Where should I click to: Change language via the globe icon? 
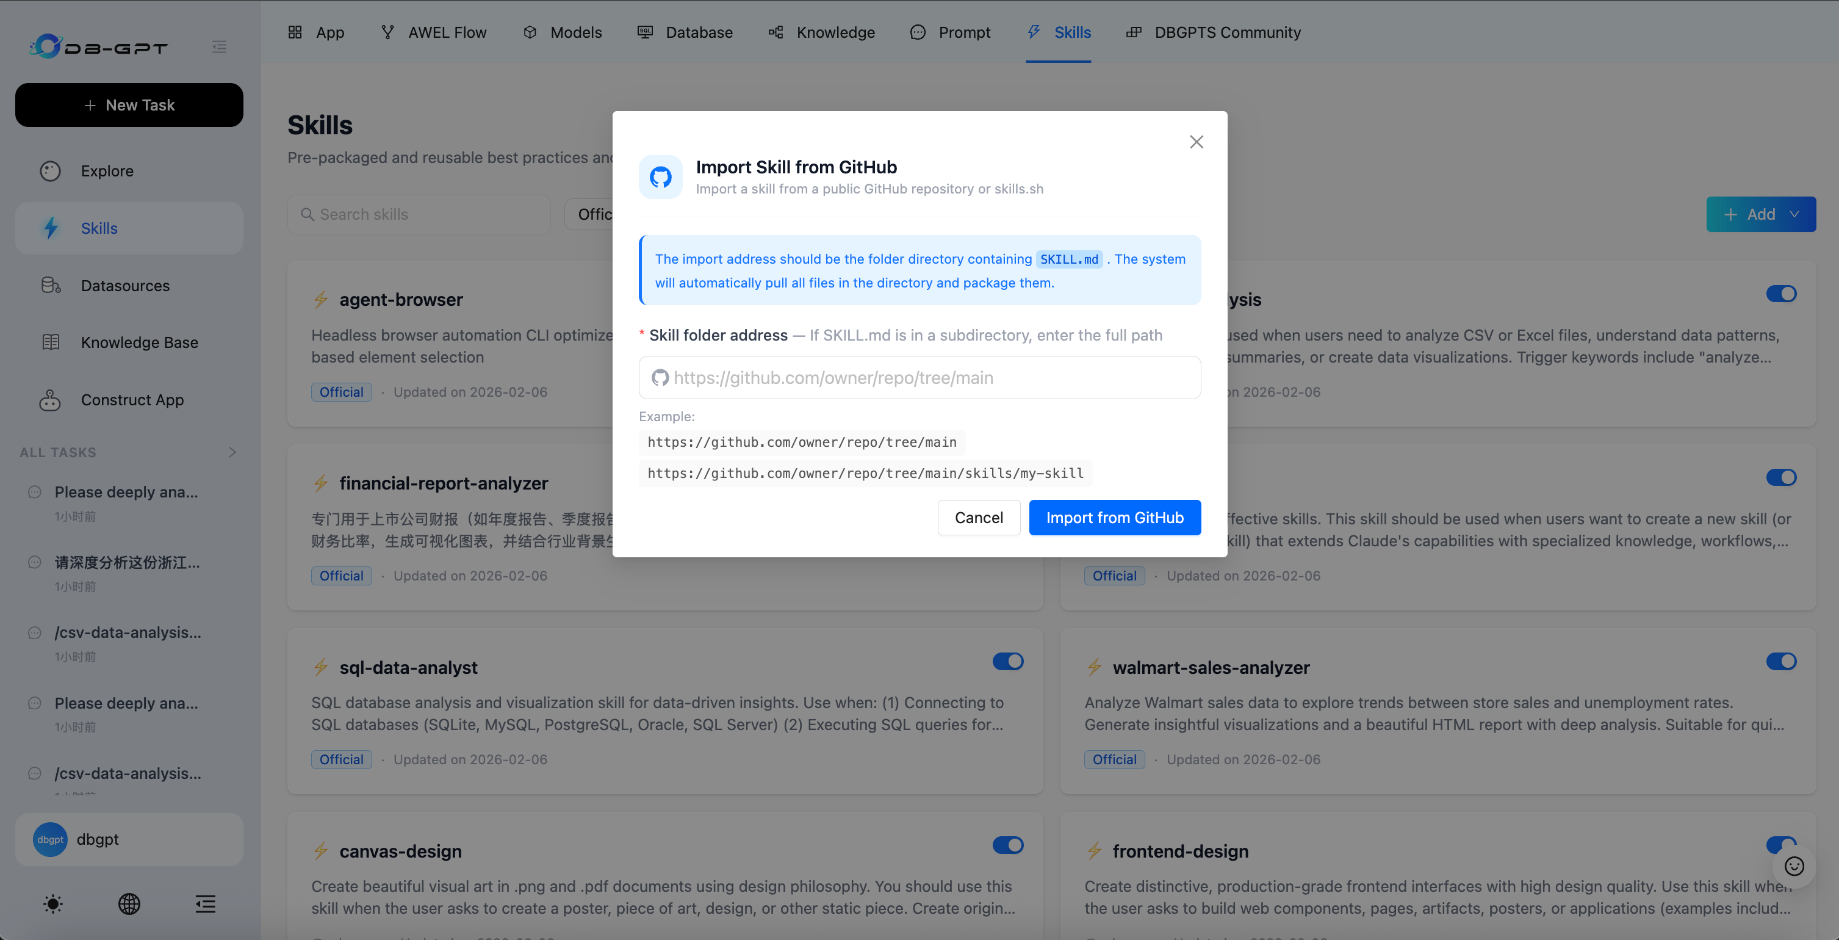(x=129, y=903)
